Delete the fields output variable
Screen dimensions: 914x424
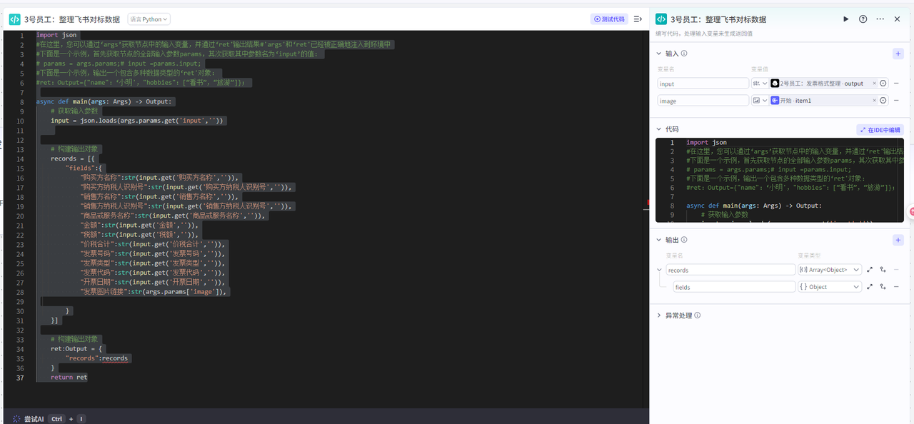tap(896, 287)
